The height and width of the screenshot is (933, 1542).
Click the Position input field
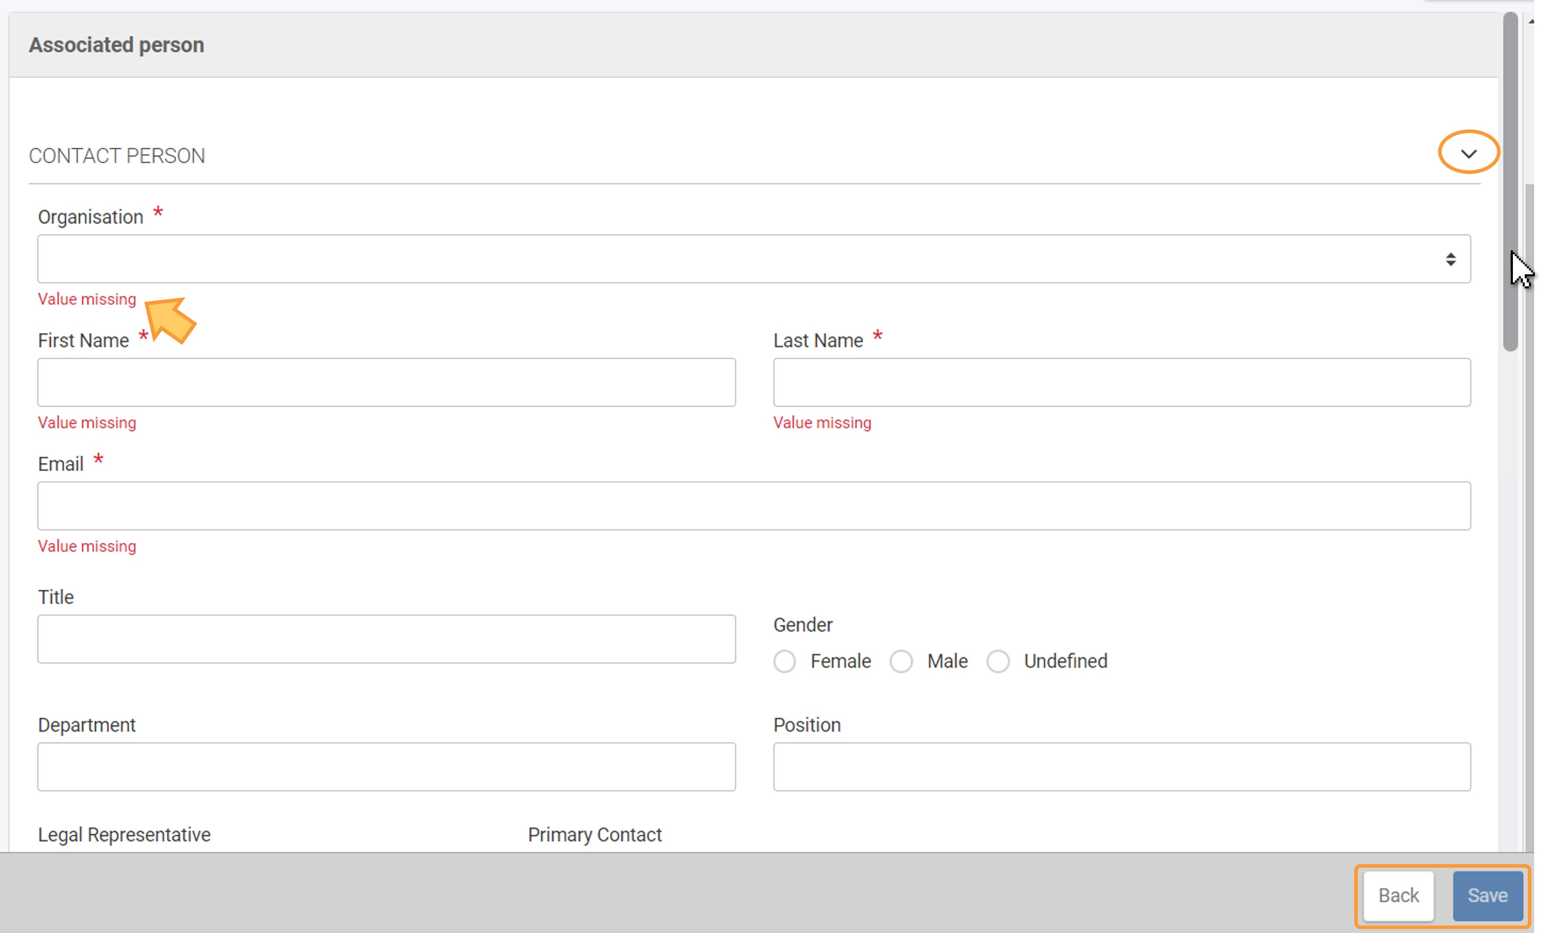(x=1122, y=767)
